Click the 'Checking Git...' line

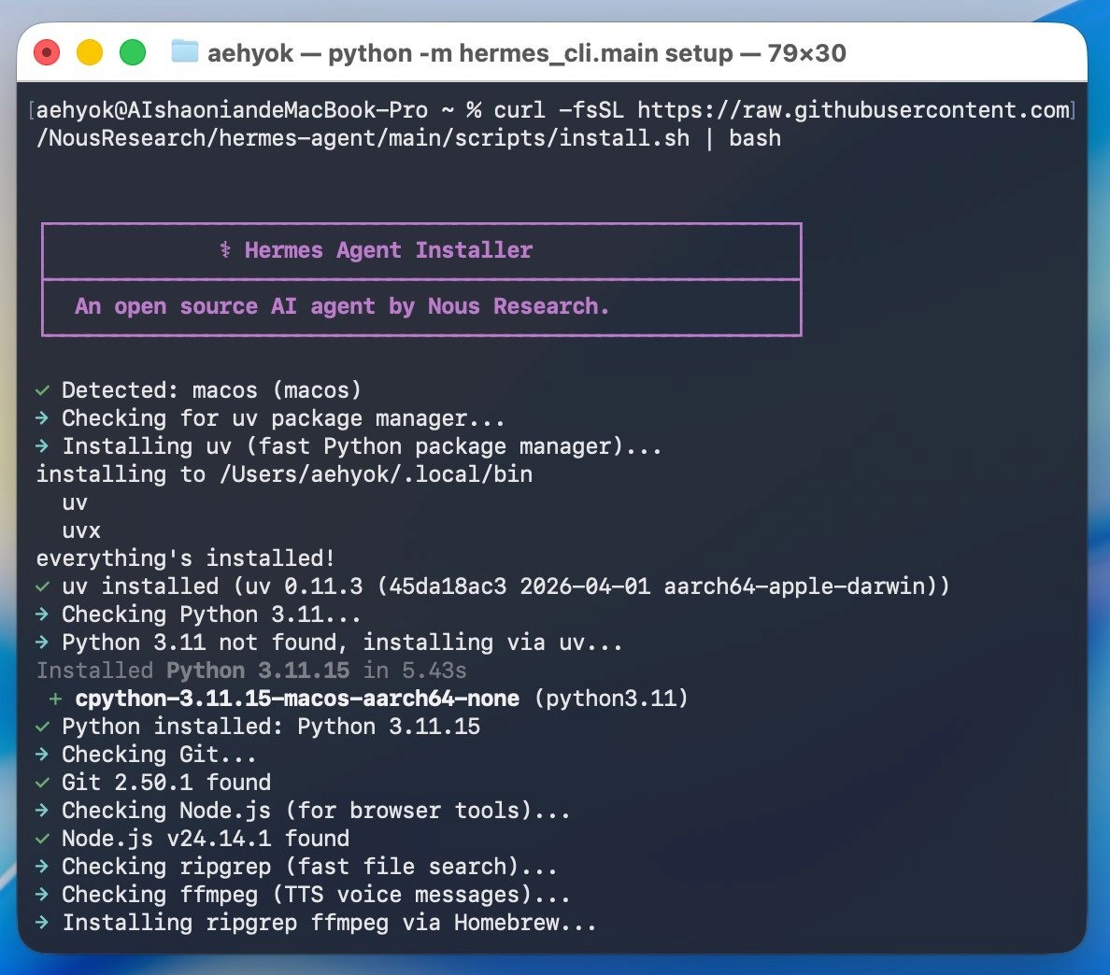pos(159,755)
